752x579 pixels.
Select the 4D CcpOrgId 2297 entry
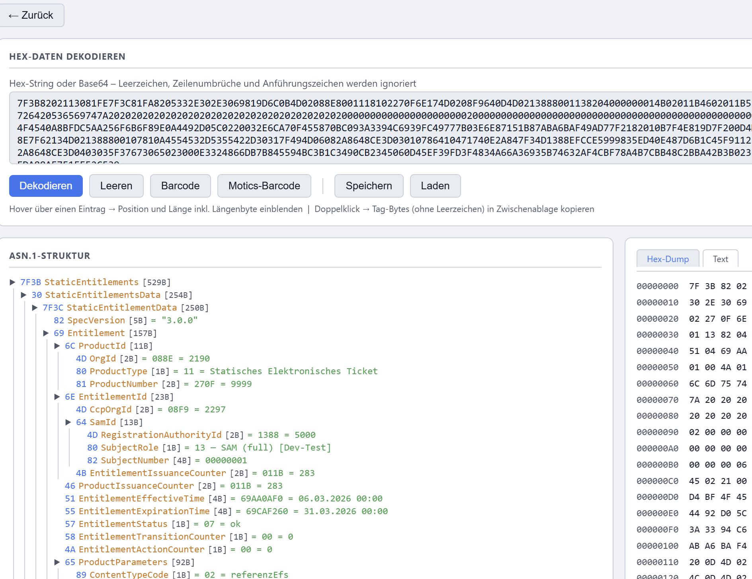pyautogui.click(x=151, y=409)
